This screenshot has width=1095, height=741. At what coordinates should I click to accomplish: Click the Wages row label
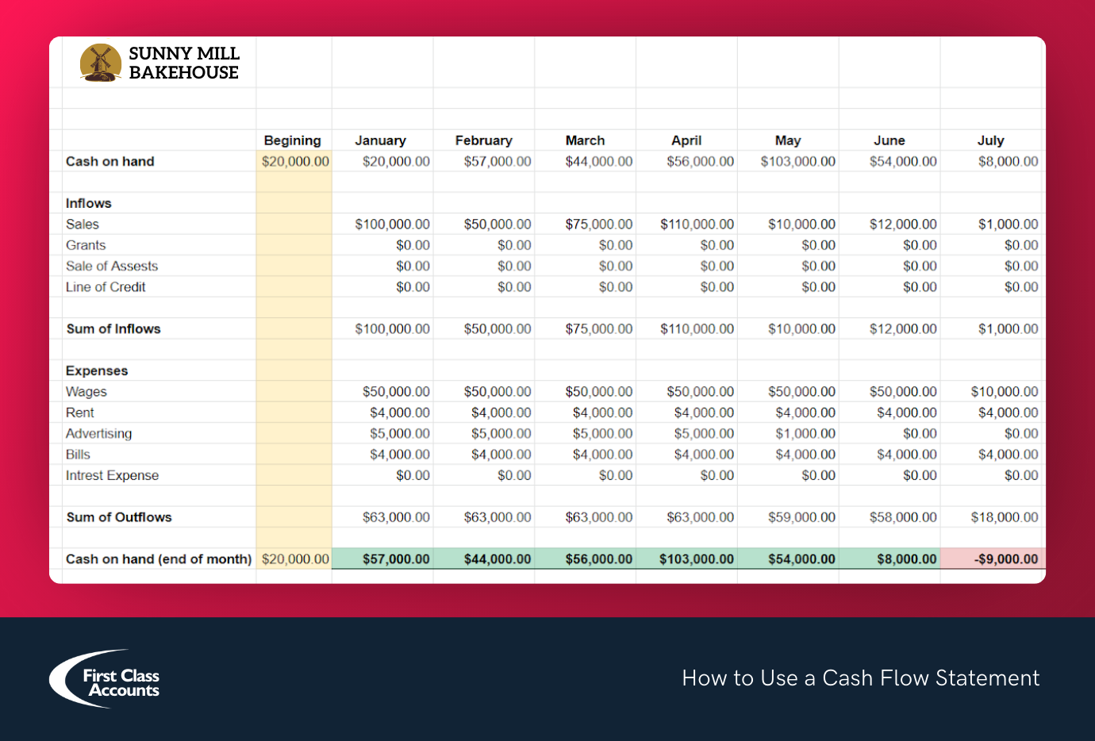[x=86, y=391]
